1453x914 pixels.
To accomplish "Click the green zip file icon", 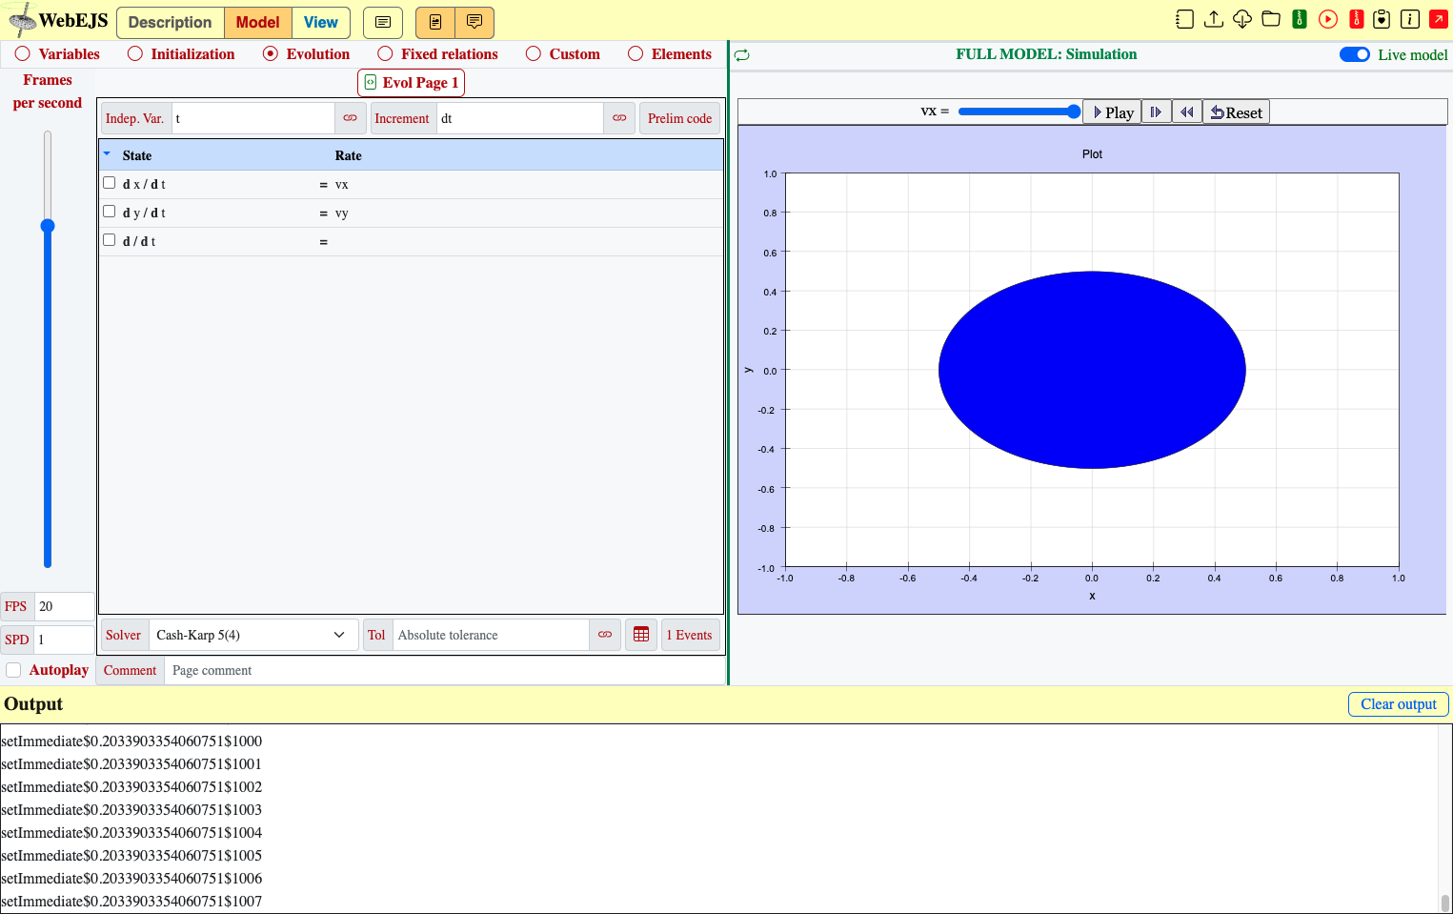I will [1299, 19].
